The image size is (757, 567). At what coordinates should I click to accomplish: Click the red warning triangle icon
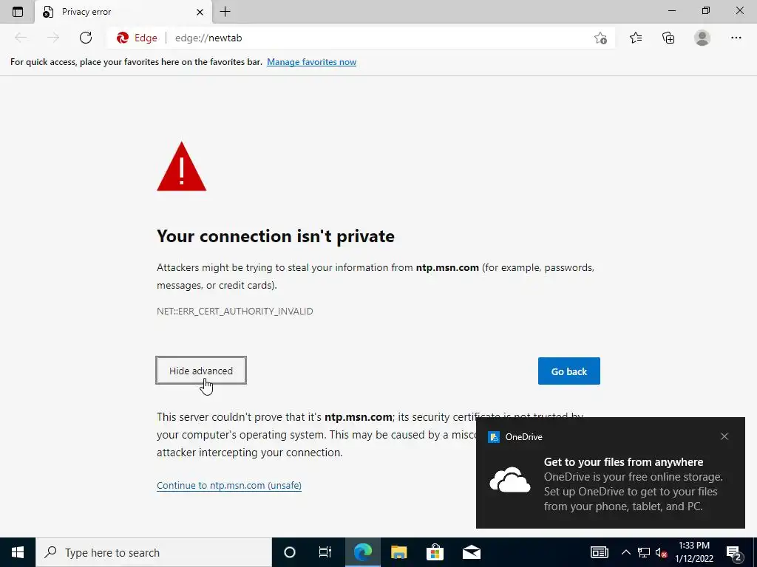point(182,166)
